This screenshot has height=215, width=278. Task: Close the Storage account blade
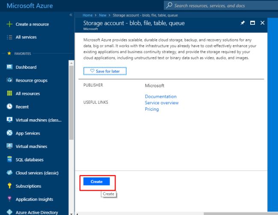click(263, 23)
